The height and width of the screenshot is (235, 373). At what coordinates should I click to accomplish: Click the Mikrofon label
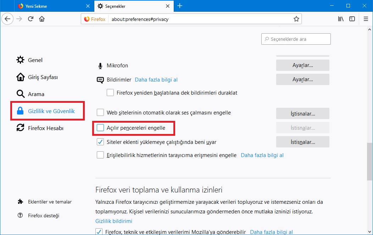(117, 66)
